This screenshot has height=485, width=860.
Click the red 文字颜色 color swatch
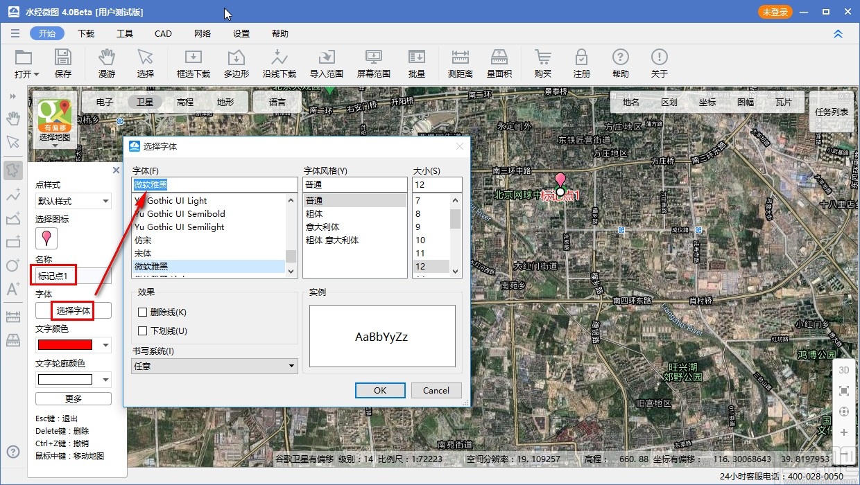coord(65,345)
